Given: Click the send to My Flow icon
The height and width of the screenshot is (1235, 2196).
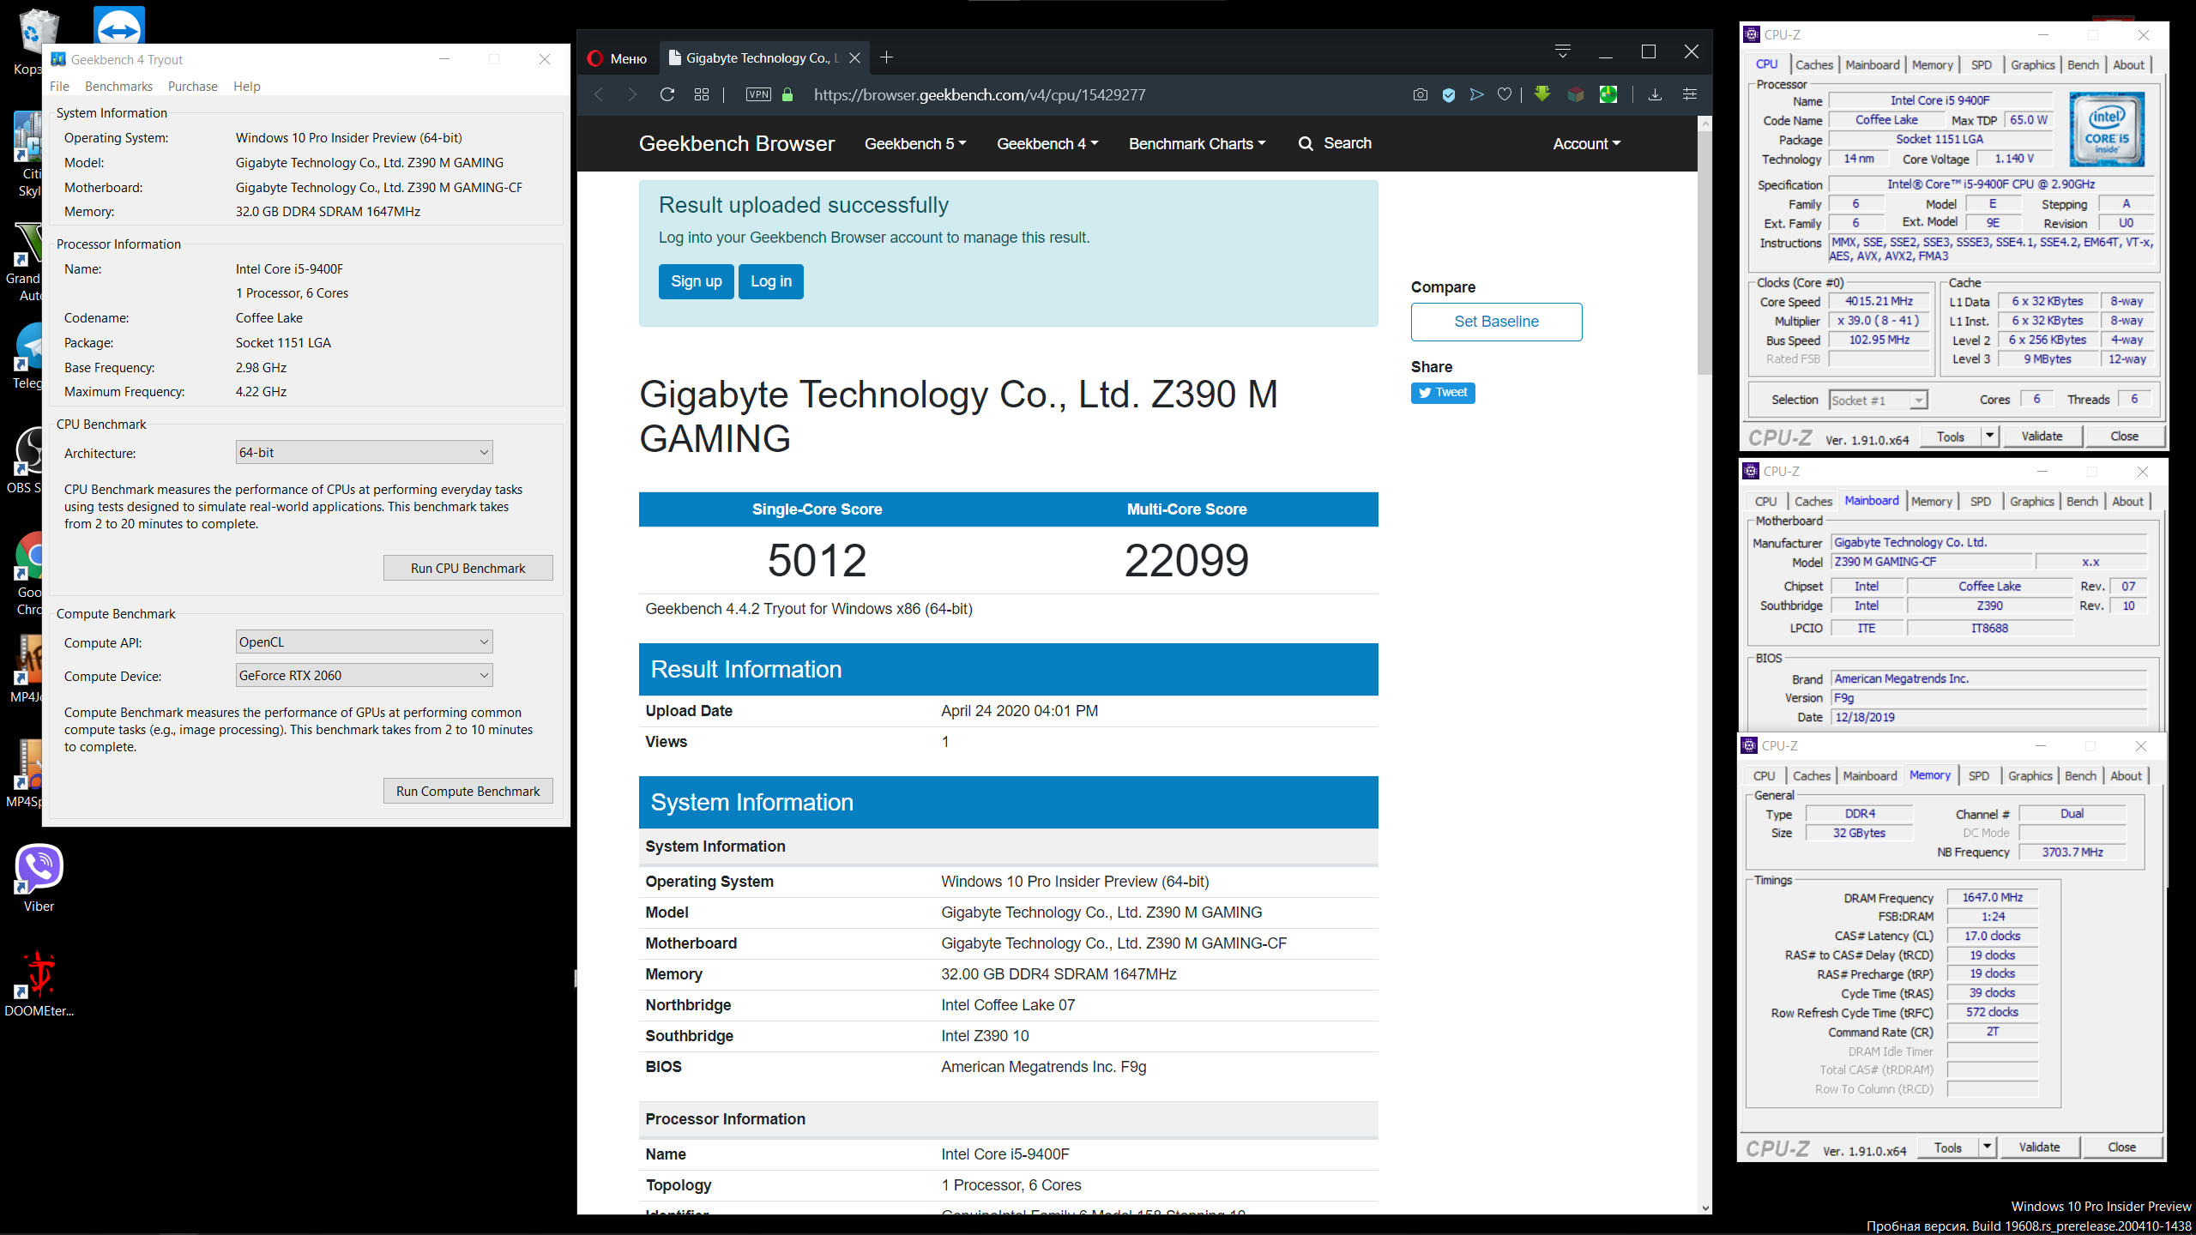Looking at the screenshot, I should [1476, 95].
